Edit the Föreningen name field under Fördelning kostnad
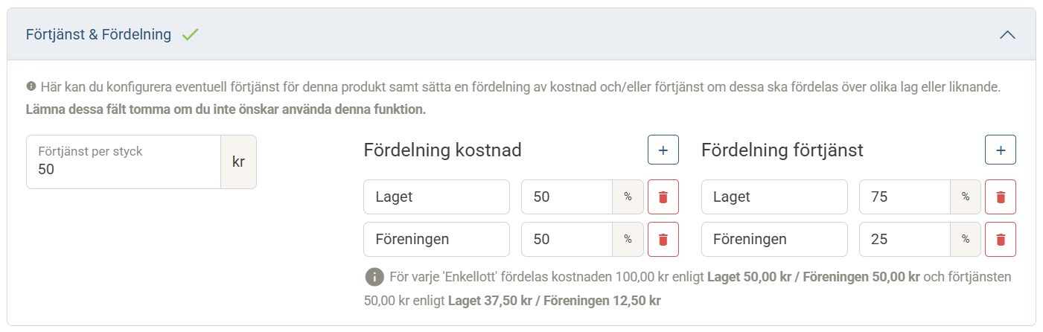Viewport: 1043px width, 332px height. click(x=436, y=240)
